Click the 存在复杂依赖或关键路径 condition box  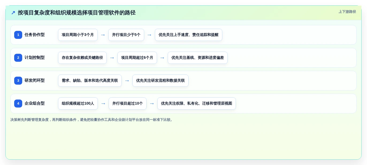coord(82,58)
